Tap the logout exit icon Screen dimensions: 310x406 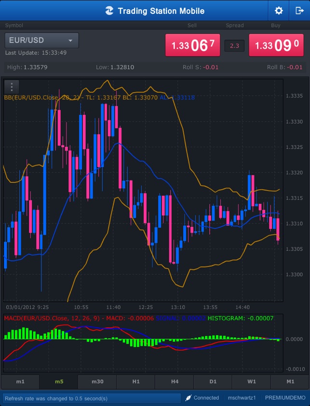(x=299, y=11)
